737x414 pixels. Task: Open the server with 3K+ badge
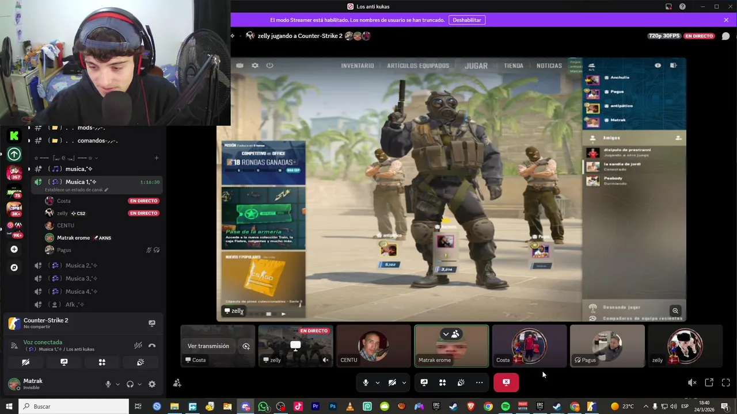[14, 209]
